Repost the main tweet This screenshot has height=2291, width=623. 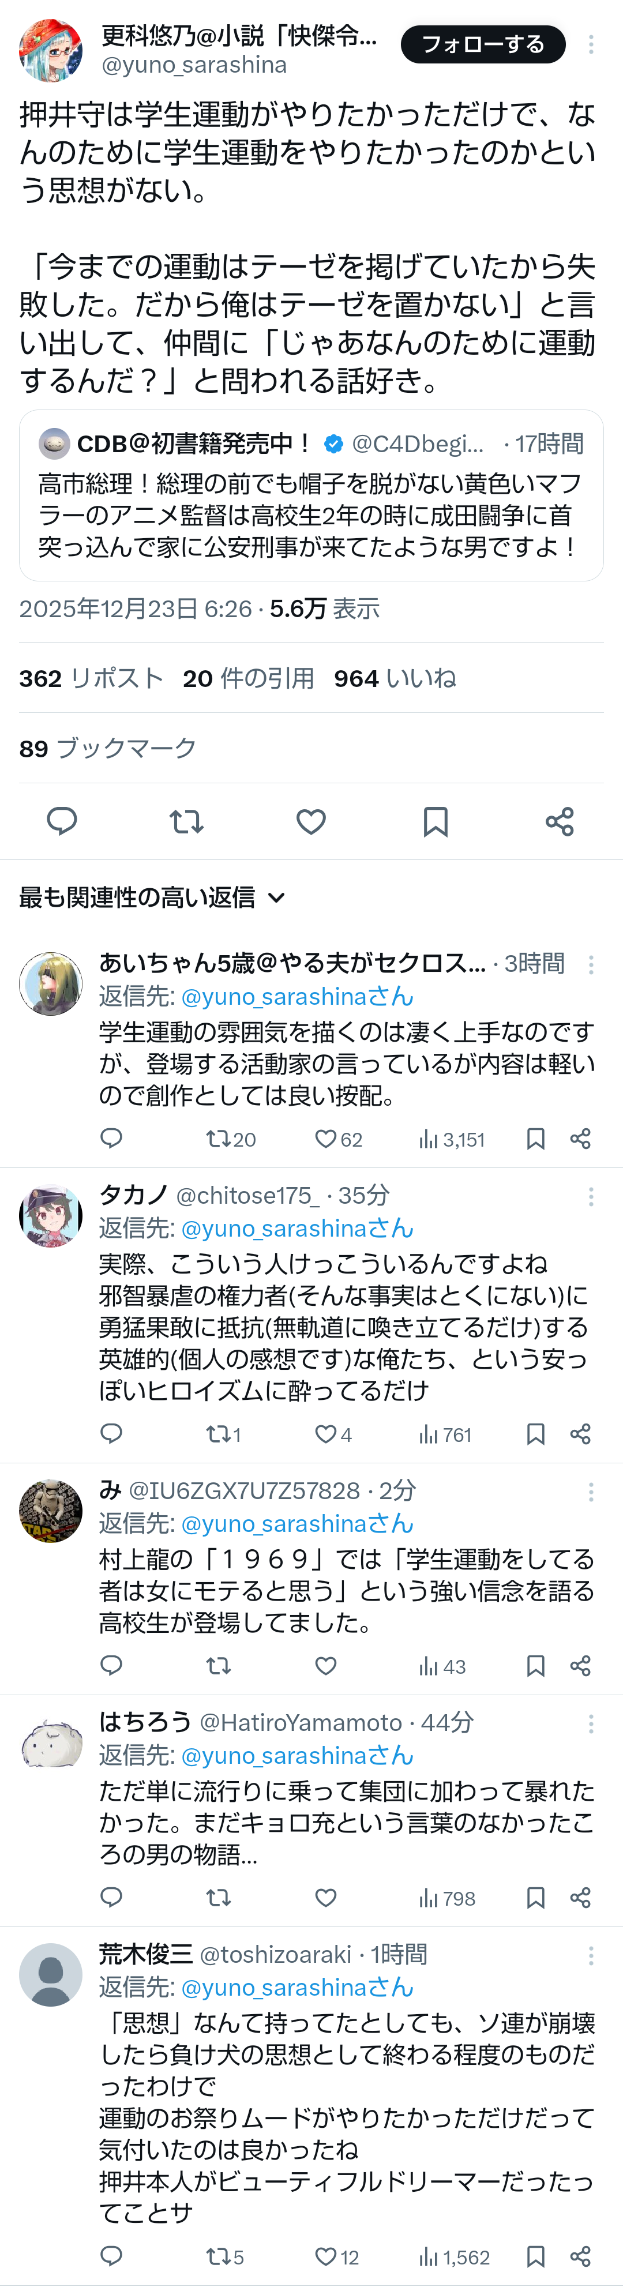coord(186,821)
